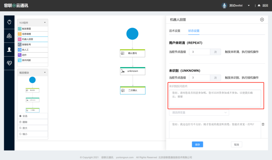The image size is (272, 160).
Task: Open the 请选择变量 variable dropdown
Action: click(199, 113)
